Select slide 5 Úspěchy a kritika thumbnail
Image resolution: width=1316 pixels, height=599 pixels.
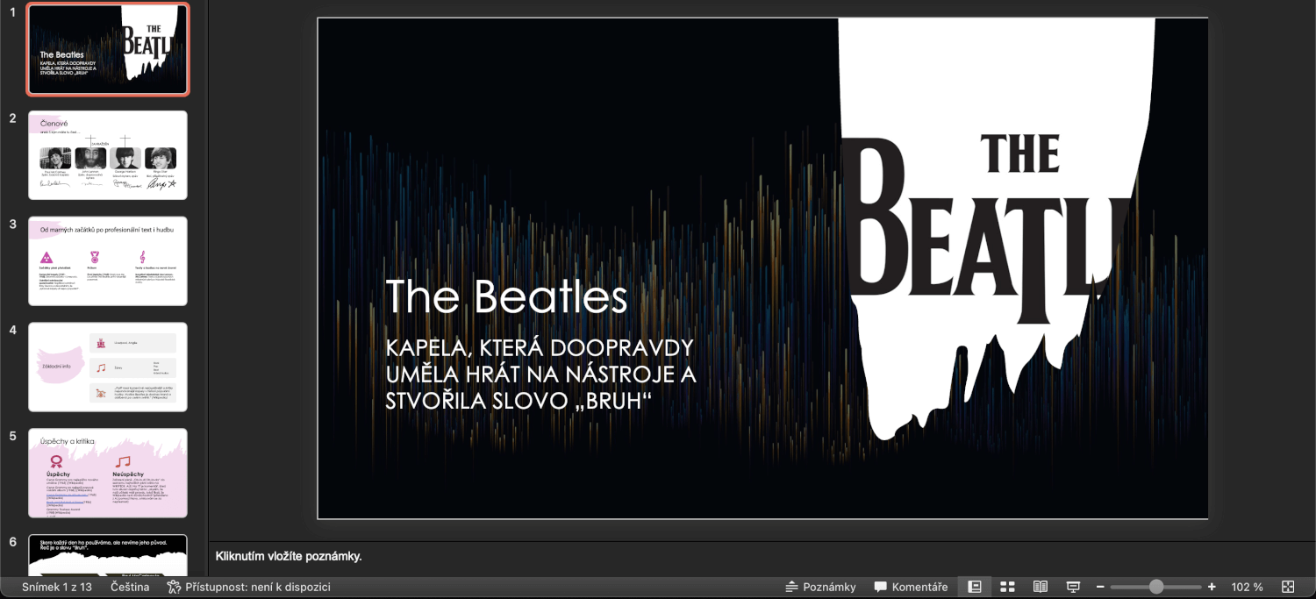(108, 473)
